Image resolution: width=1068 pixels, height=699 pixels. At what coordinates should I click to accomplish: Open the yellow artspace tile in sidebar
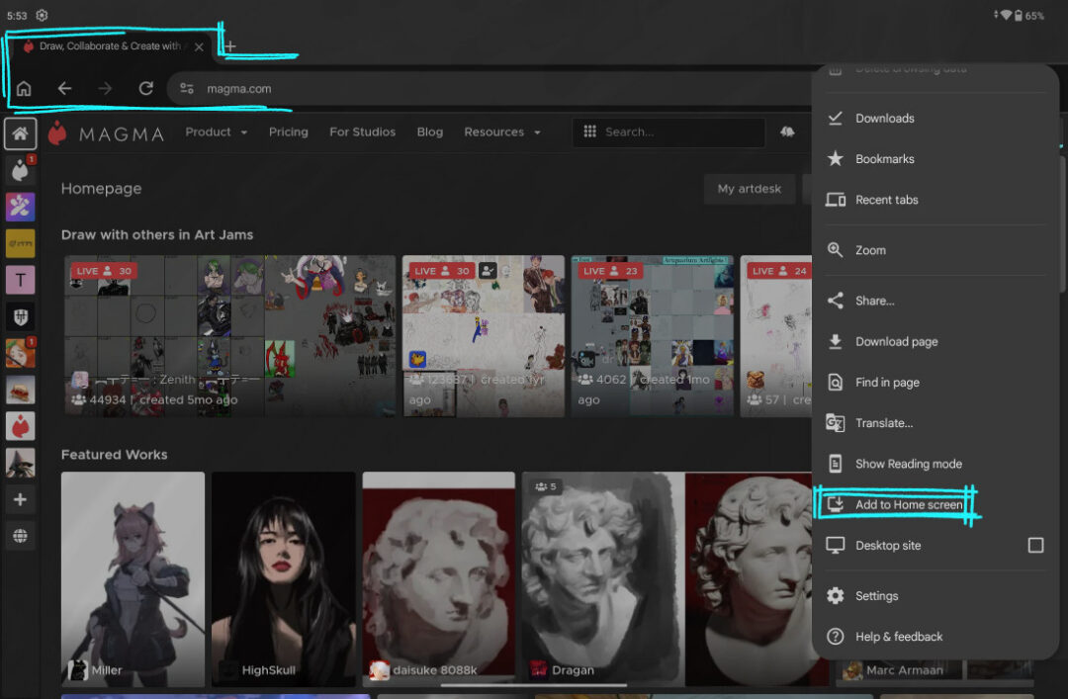point(21,243)
